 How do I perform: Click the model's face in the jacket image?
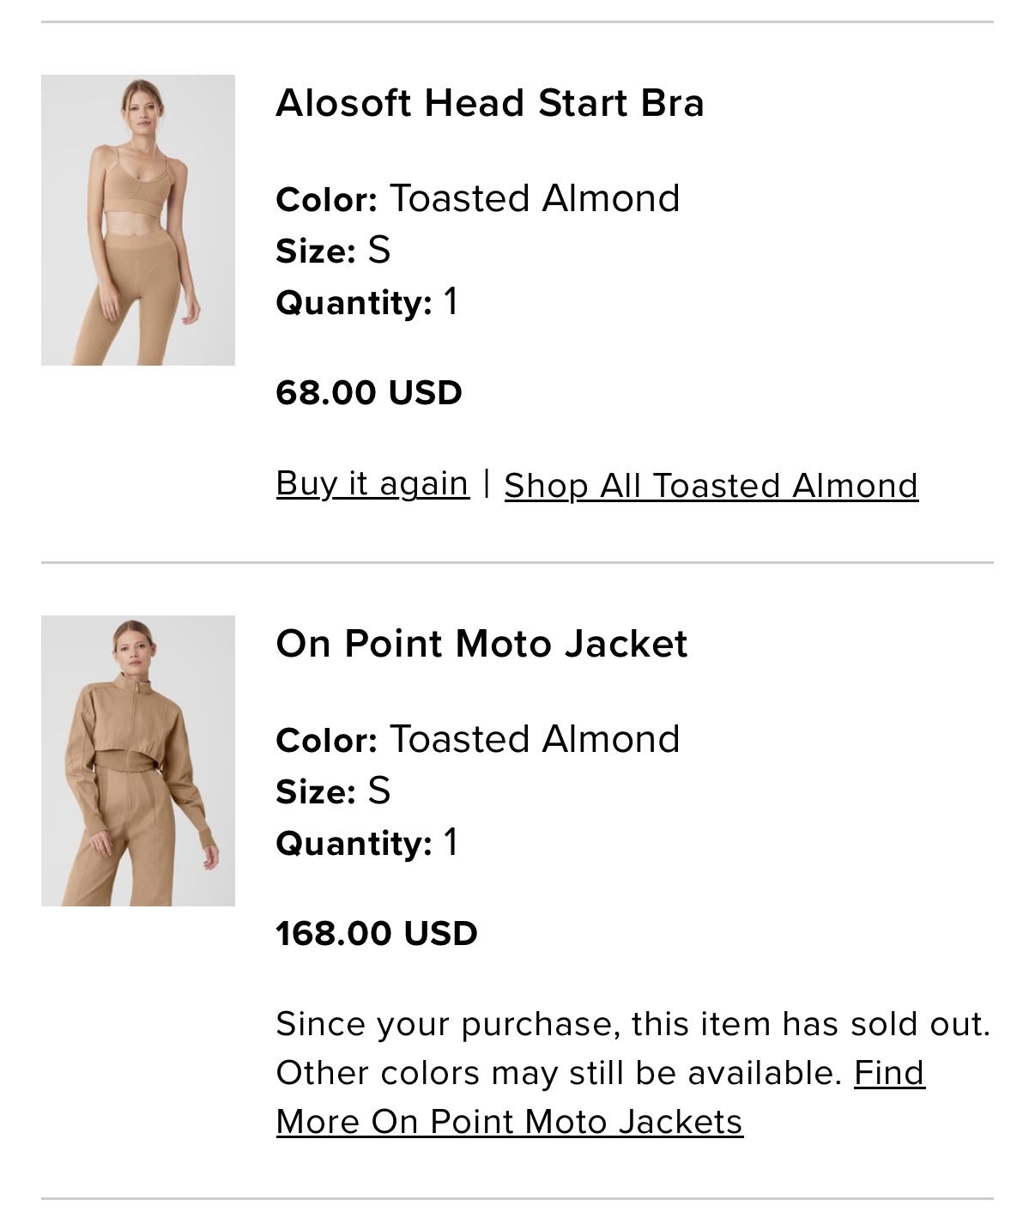point(135,651)
